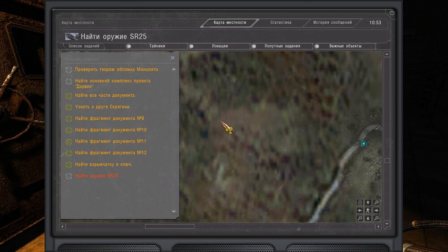448x252 pixels.
Task: Click the target icon beside Найти все части документа
Action: click(x=69, y=96)
